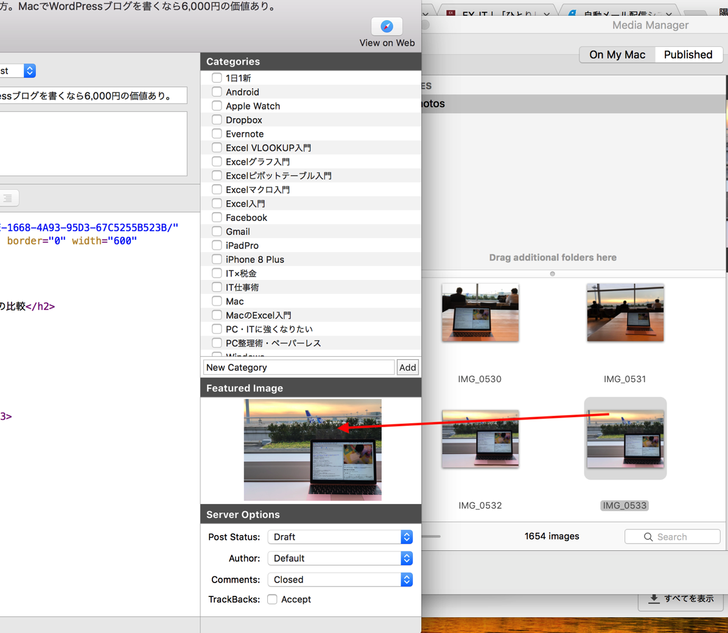Viewport: 728px width, 633px height.
Task: Tick the iPhone 8 Plus category
Action: (216, 259)
